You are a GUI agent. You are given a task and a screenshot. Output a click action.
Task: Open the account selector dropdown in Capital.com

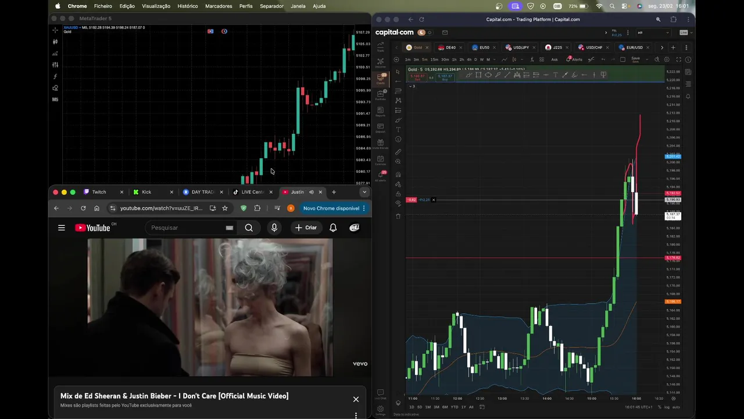pyautogui.click(x=653, y=33)
